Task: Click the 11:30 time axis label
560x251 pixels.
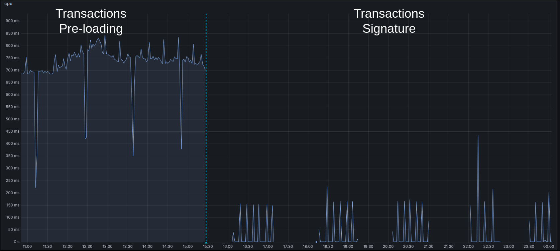Action: click(47, 247)
